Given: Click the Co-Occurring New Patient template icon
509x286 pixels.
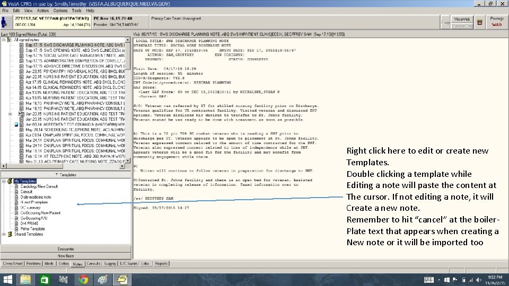Looking at the screenshot, I should click(16, 213).
